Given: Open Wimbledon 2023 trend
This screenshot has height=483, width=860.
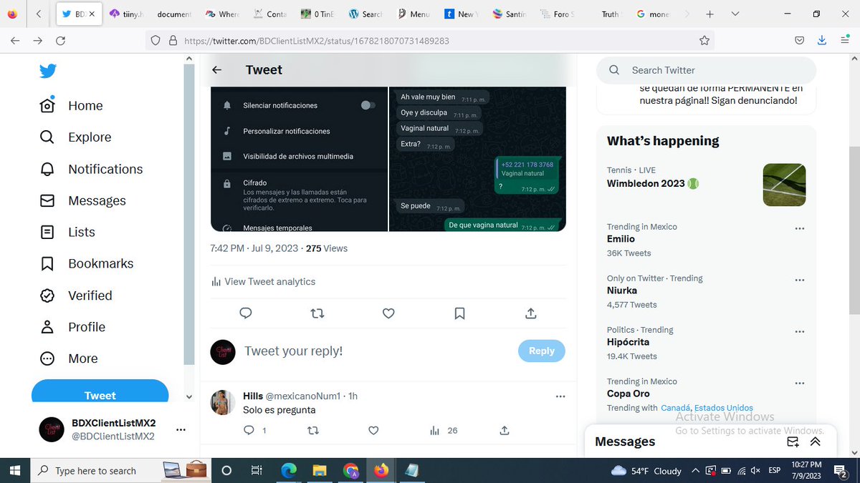Looking at the screenshot, I should [x=652, y=183].
